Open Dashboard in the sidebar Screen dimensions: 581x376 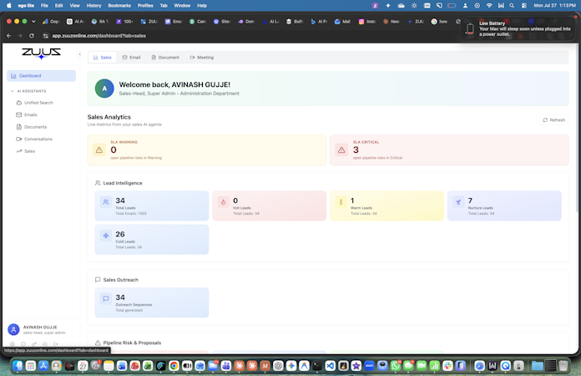[x=41, y=76]
